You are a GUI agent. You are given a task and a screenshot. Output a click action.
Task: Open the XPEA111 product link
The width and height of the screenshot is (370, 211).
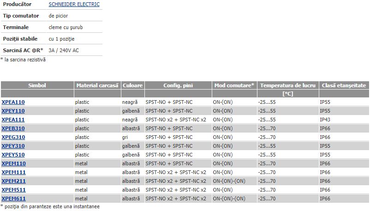coord(13,120)
